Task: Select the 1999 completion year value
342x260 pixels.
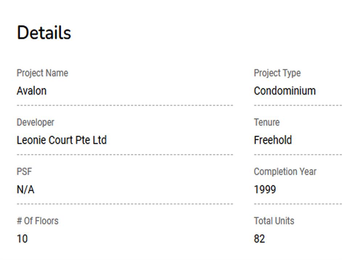Action: tap(265, 189)
